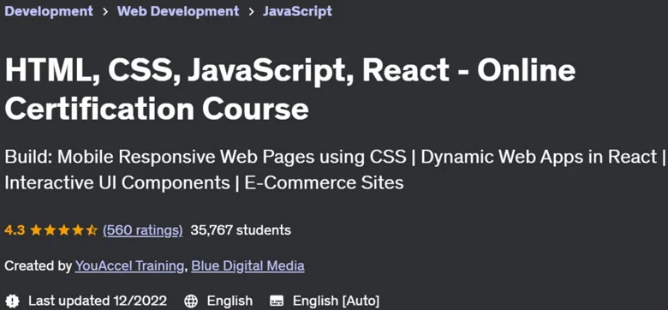Click the last updated badge icon

click(x=12, y=301)
